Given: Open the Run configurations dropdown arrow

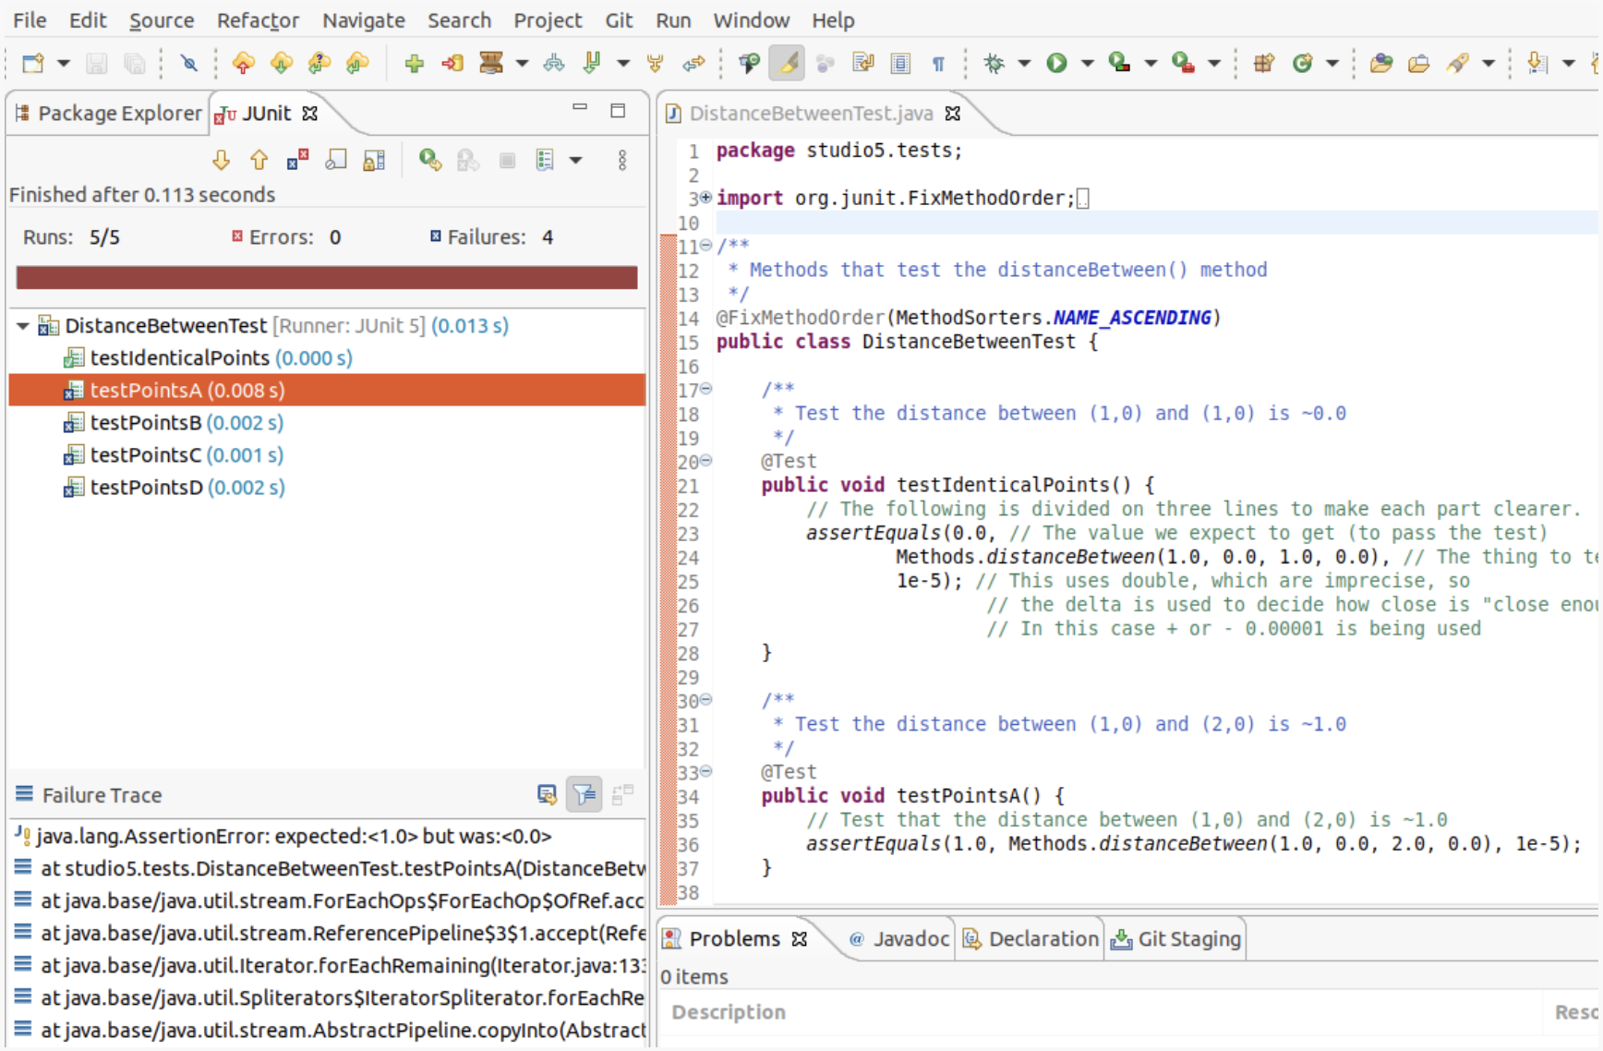Looking at the screenshot, I should (1087, 63).
